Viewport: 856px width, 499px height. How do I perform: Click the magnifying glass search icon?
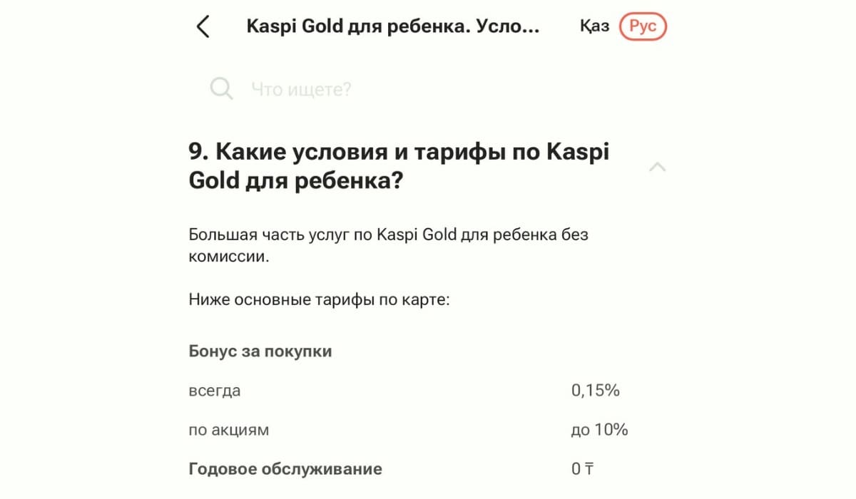tap(221, 89)
